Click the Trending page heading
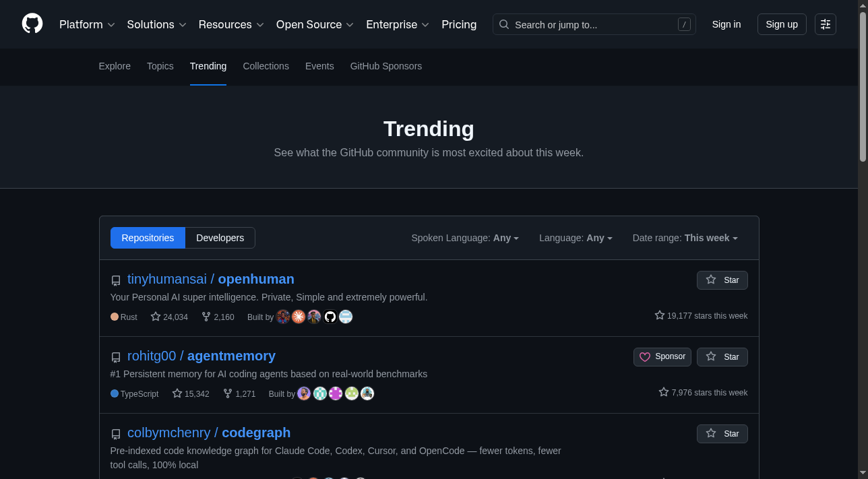 pos(429,129)
